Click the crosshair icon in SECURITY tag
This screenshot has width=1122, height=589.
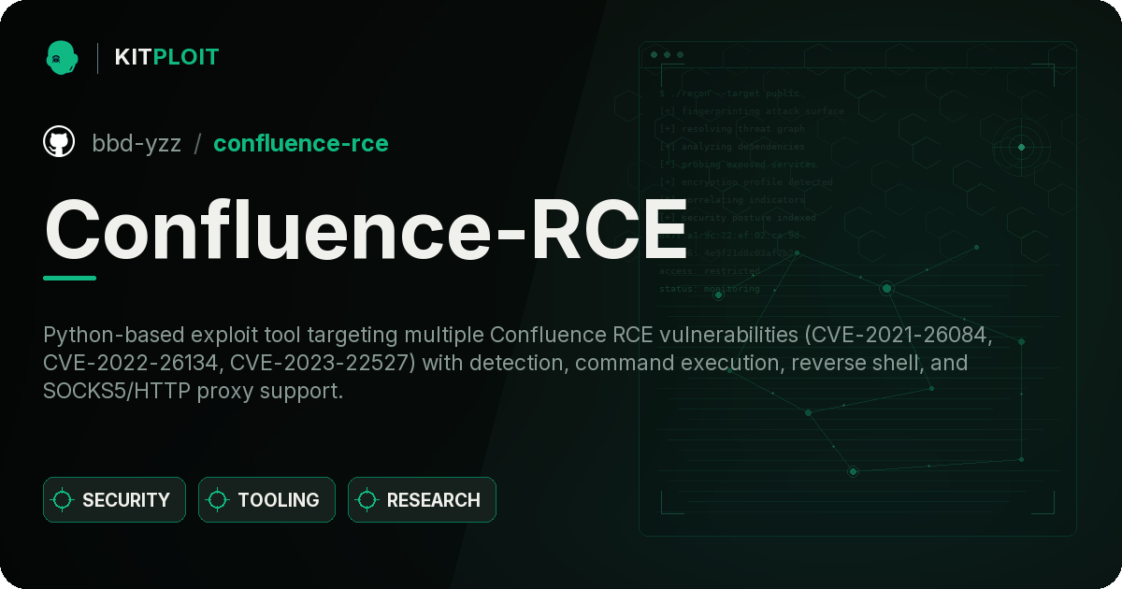[63, 500]
